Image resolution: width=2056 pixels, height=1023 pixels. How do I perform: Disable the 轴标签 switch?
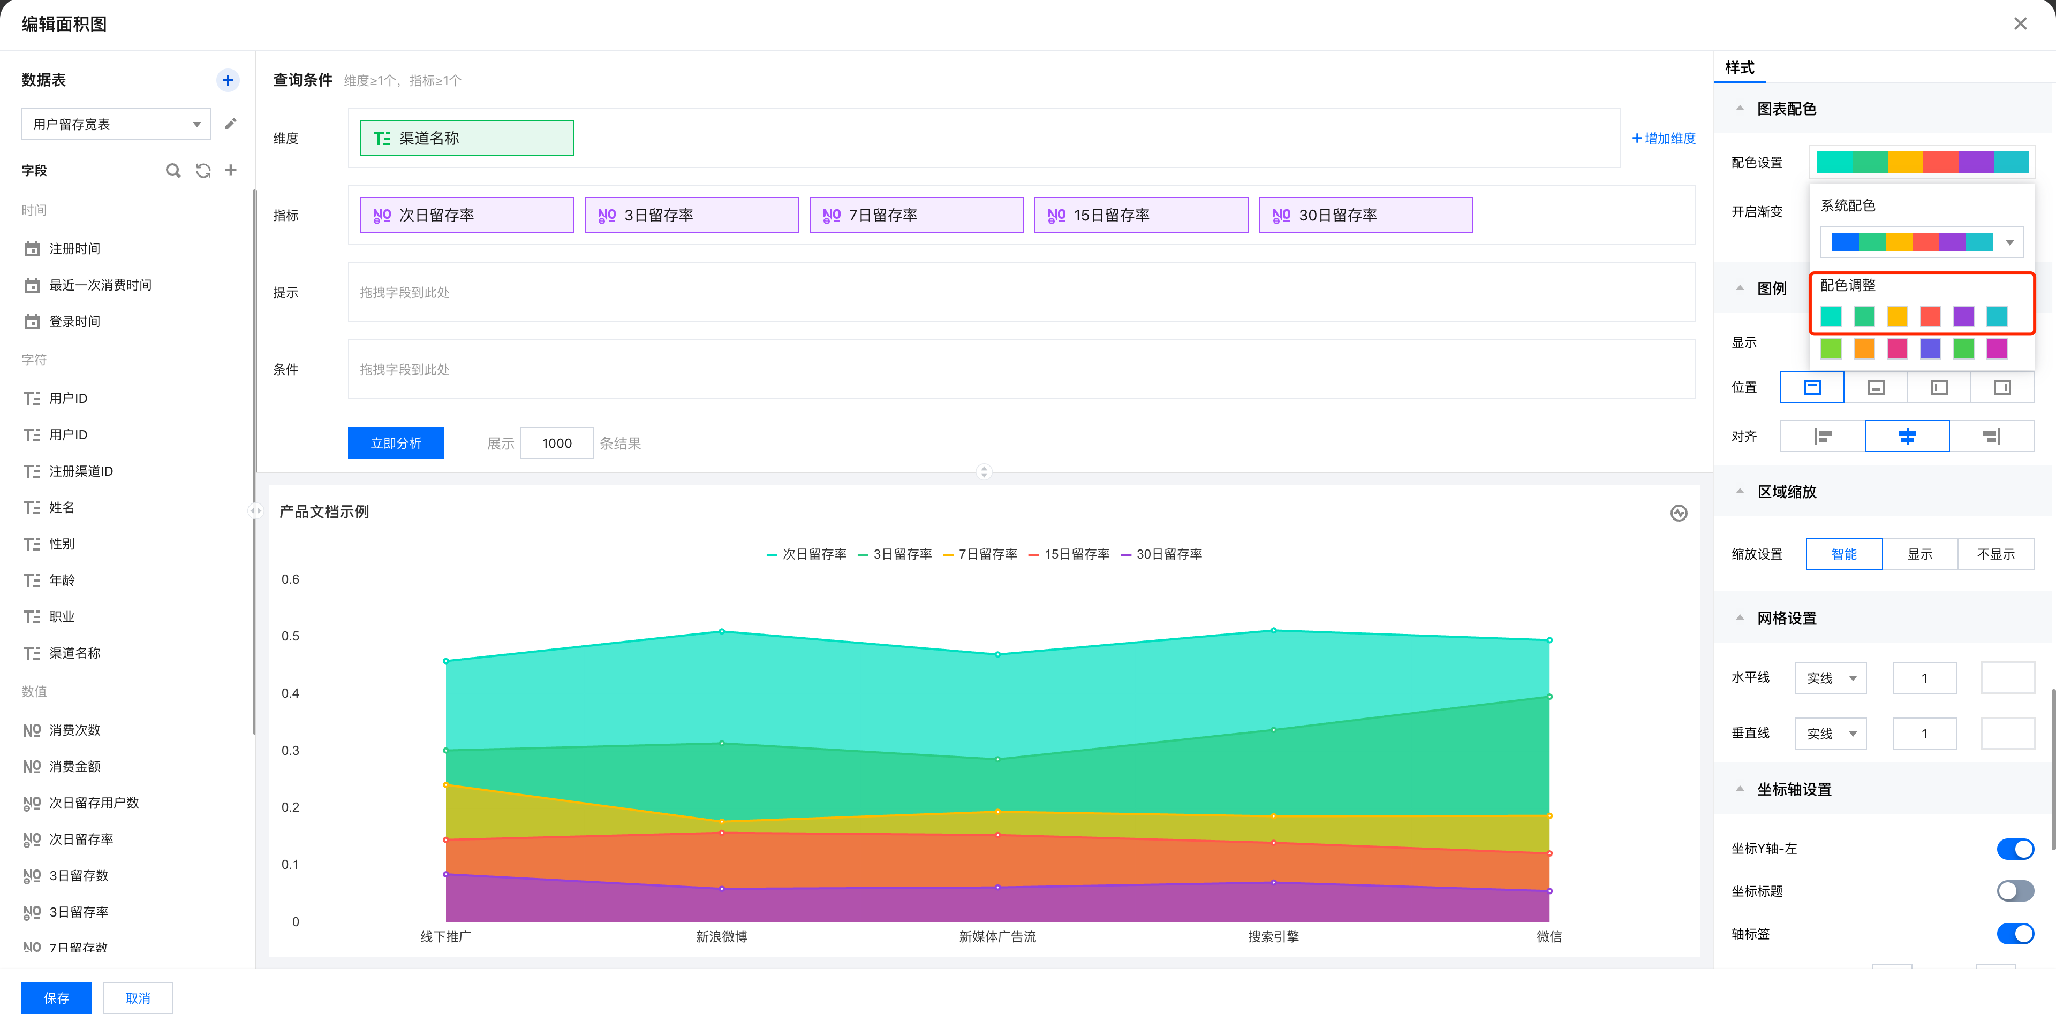(x=2014, y=933)
